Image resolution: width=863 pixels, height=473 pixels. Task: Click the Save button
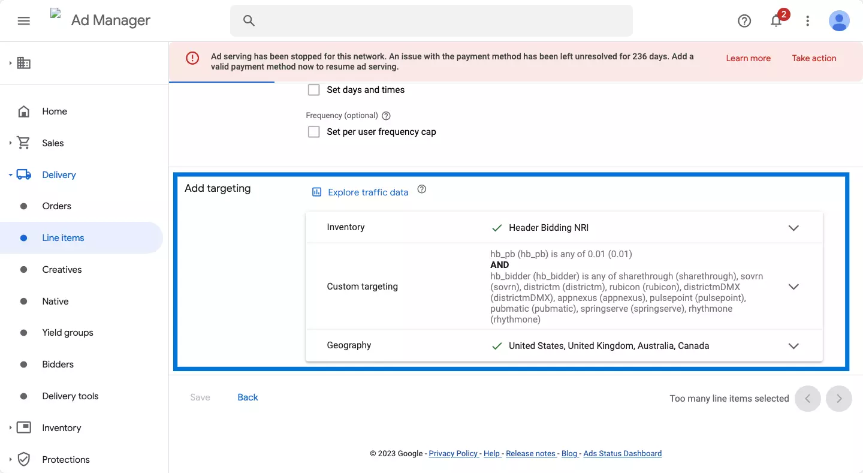200,397
